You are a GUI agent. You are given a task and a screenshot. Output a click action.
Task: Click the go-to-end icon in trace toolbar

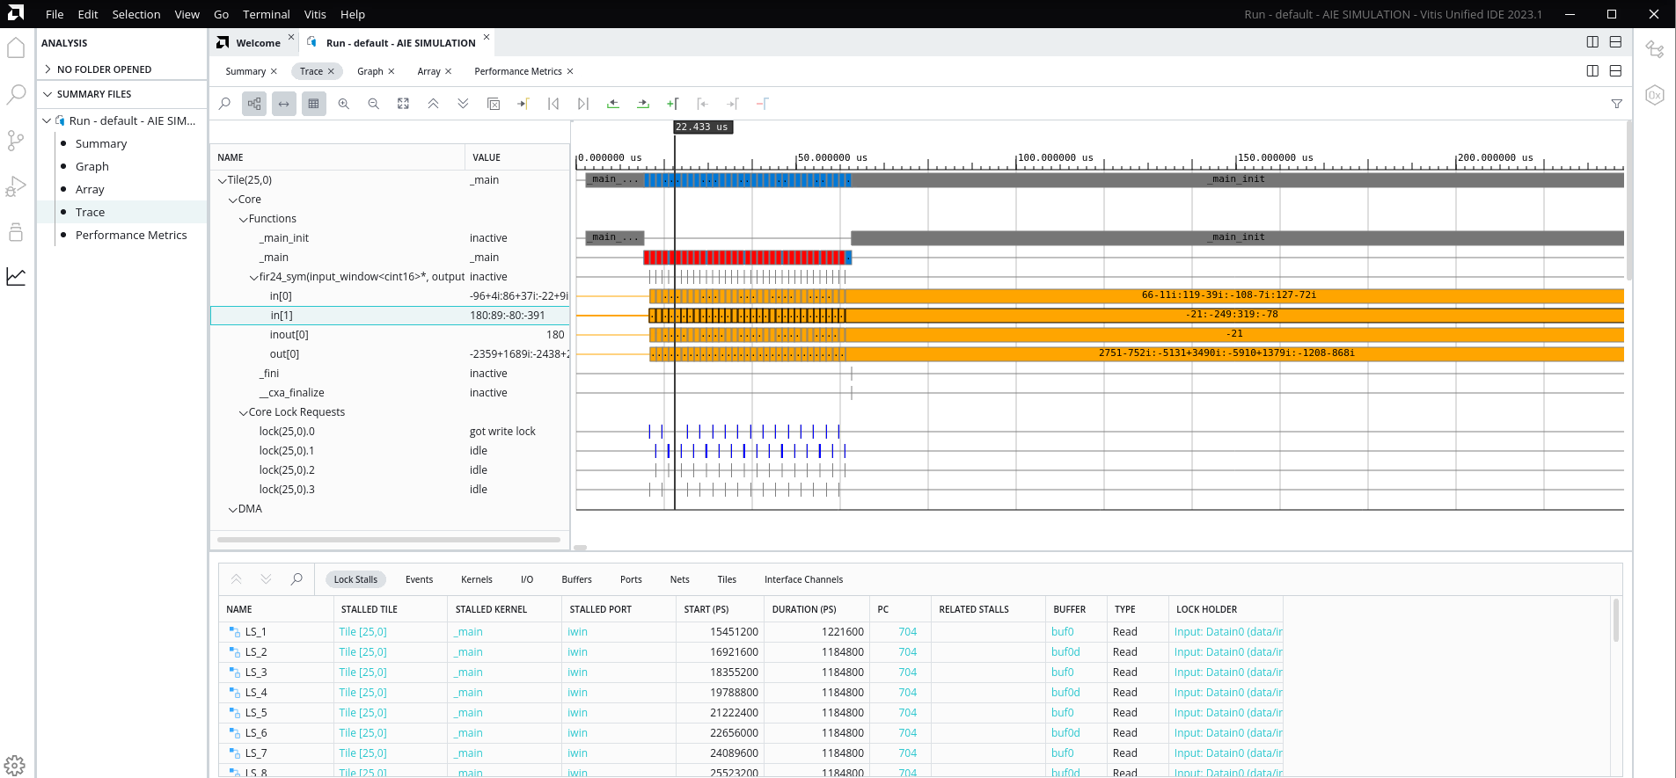coord(582,104)
